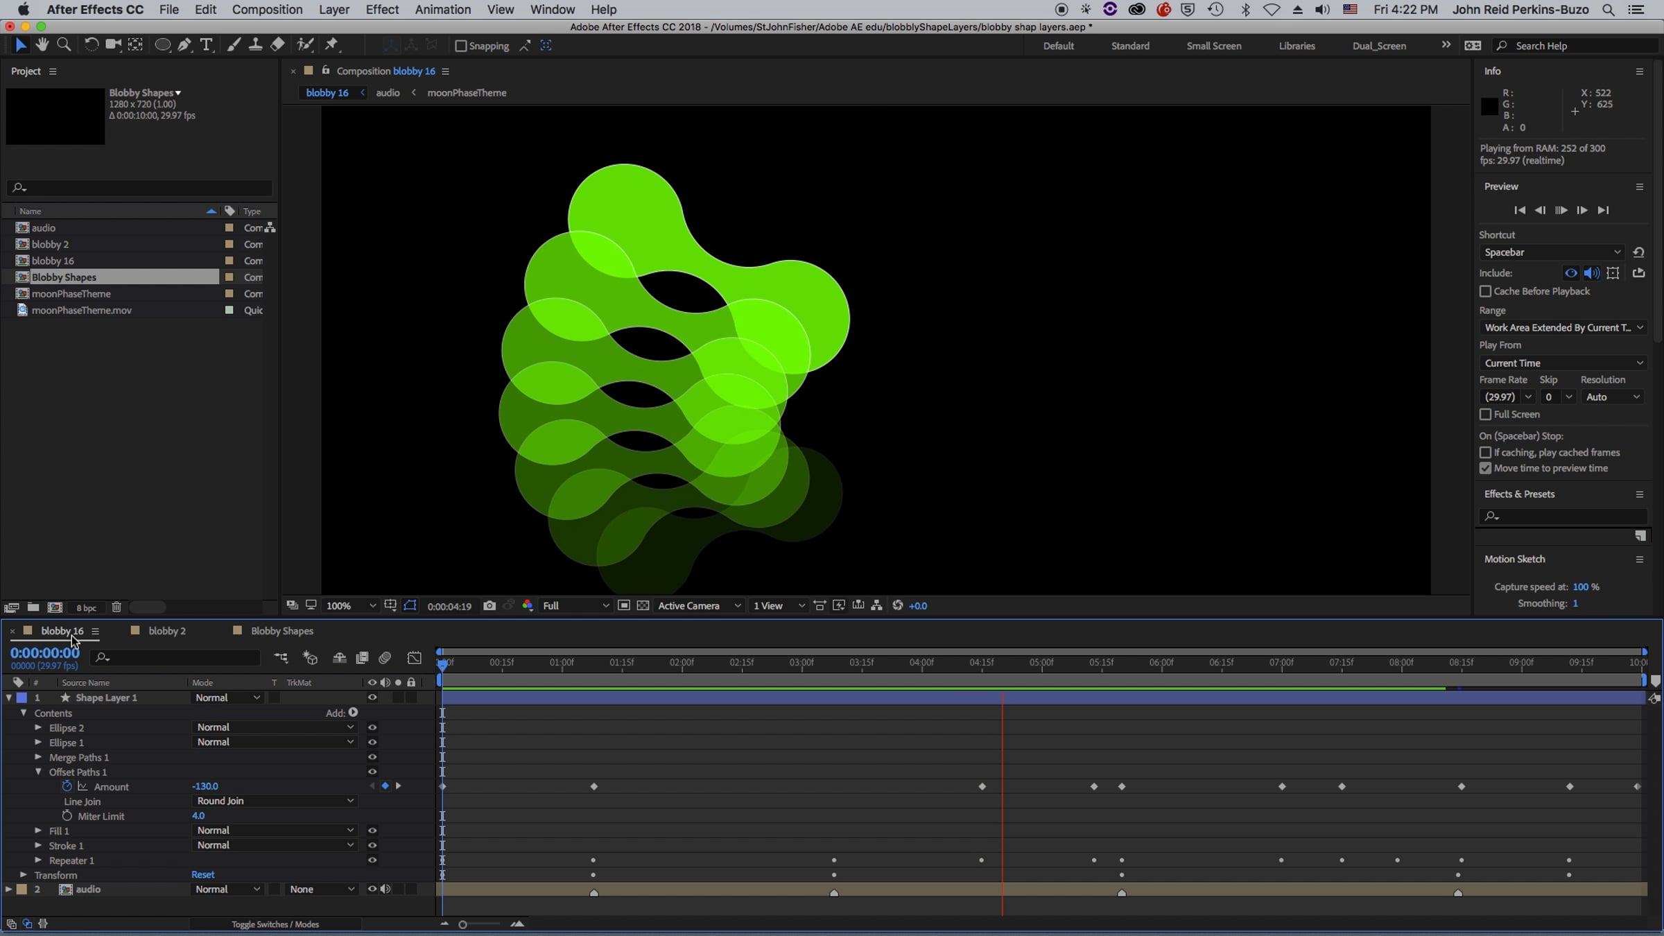The width and height of the screenshot is (1664, 936).
Task: Click Reset link for Transform
Action: tap(202, 875)
